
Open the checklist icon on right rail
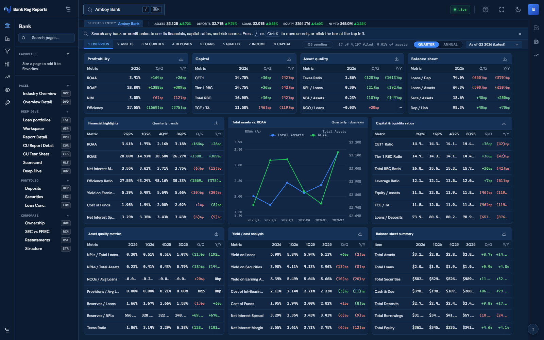(536, 28)
